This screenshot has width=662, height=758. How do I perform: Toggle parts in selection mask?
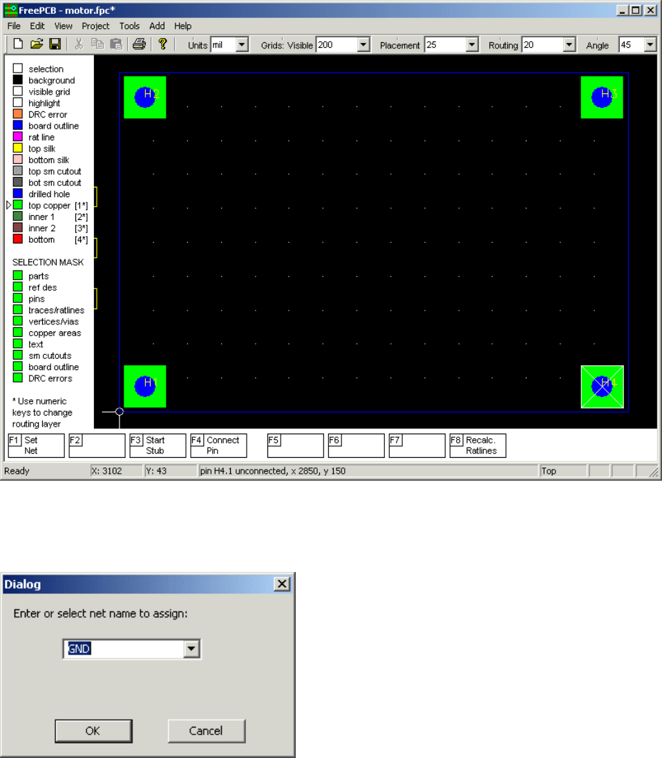tap(18, 275)
